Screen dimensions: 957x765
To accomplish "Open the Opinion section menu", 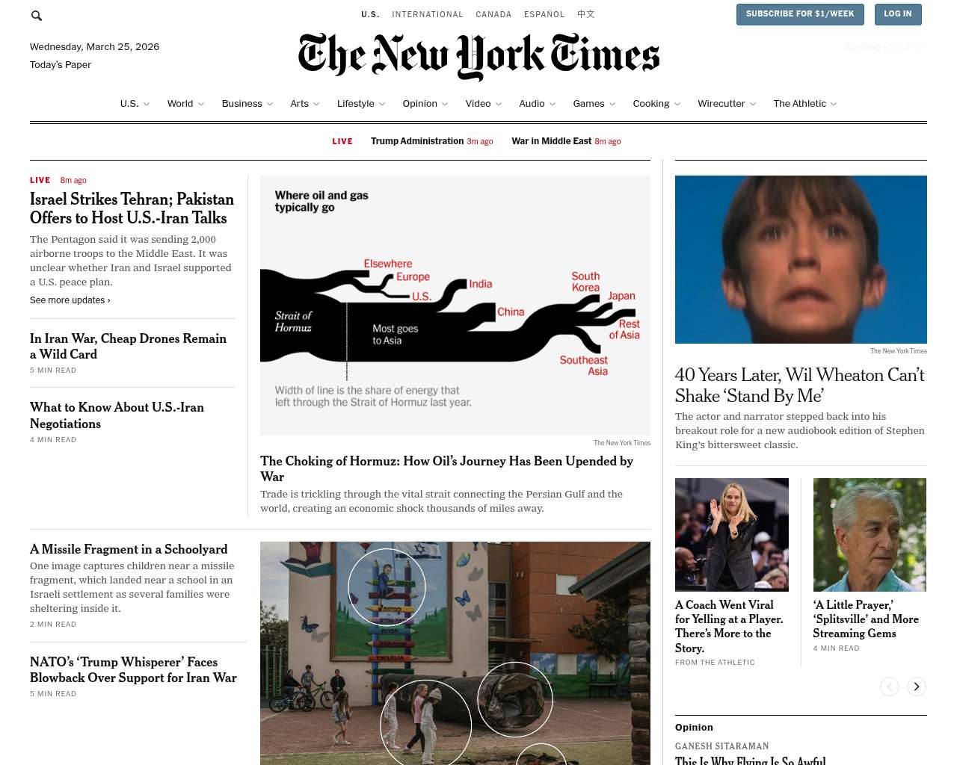I will (x=420, y=104).
